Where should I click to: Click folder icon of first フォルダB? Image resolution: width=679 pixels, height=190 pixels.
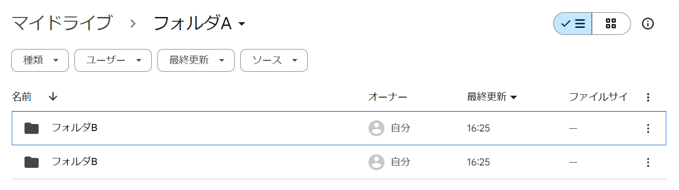(32, 128)
